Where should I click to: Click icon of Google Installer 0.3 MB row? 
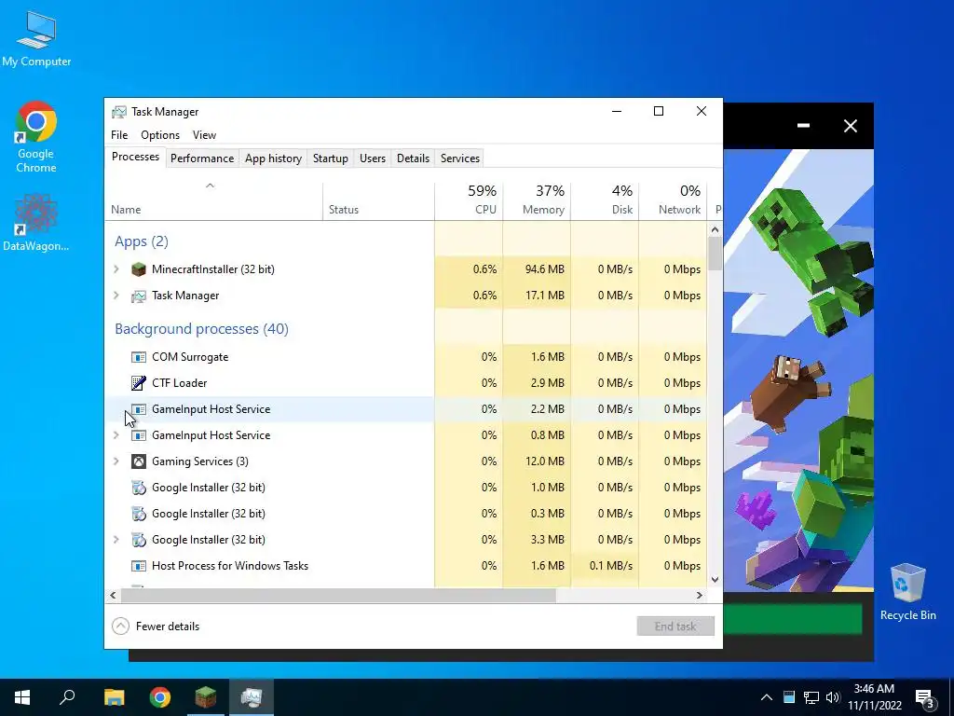[x=139, y=514]
